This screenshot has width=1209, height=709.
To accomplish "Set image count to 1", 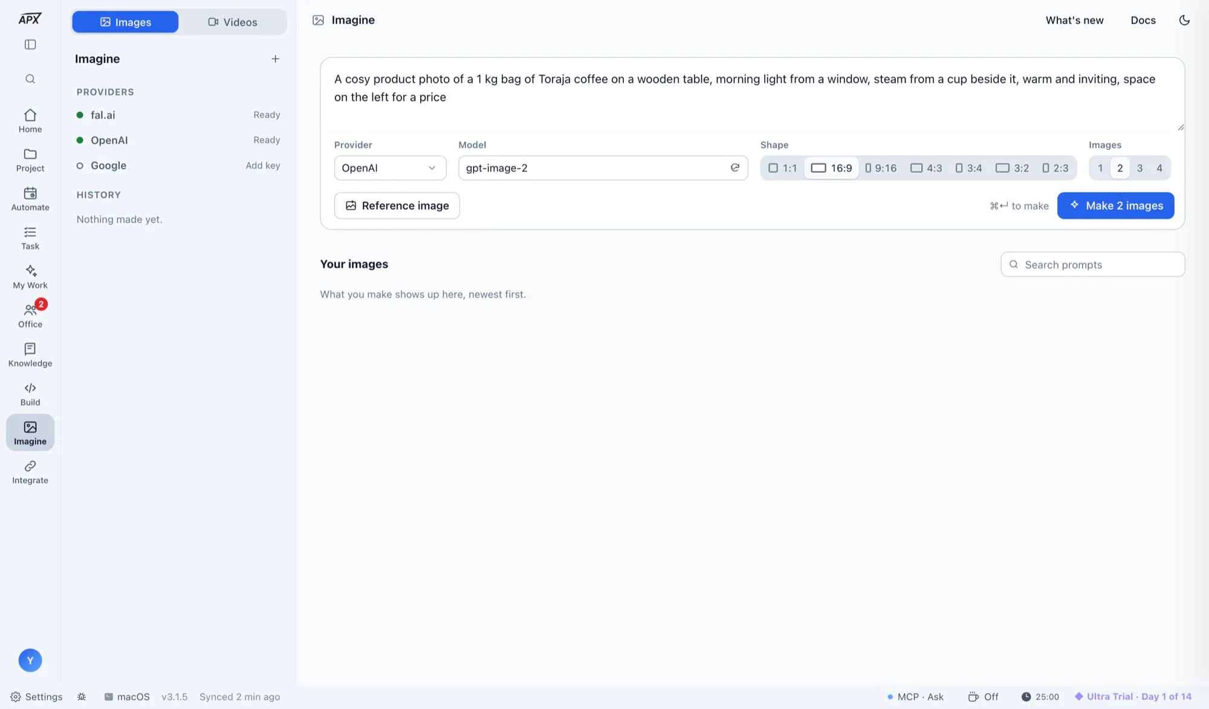I will tap(1100, 168).
